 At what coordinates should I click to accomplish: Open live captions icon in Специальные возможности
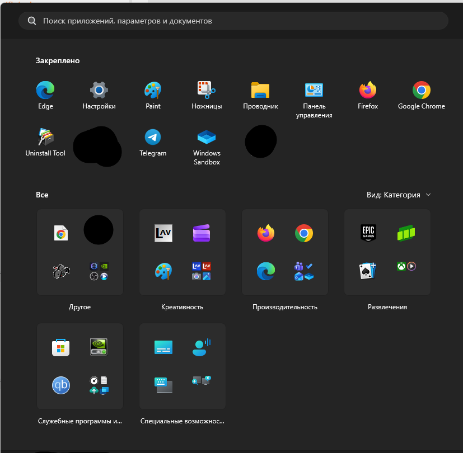(x=163, y=347)
